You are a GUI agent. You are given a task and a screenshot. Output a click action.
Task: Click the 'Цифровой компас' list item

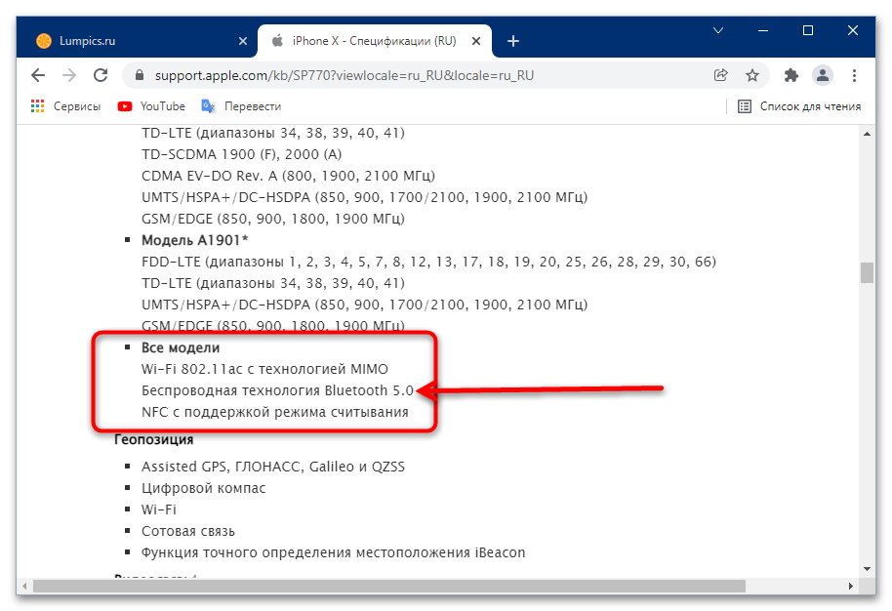(x=204, y=488)
